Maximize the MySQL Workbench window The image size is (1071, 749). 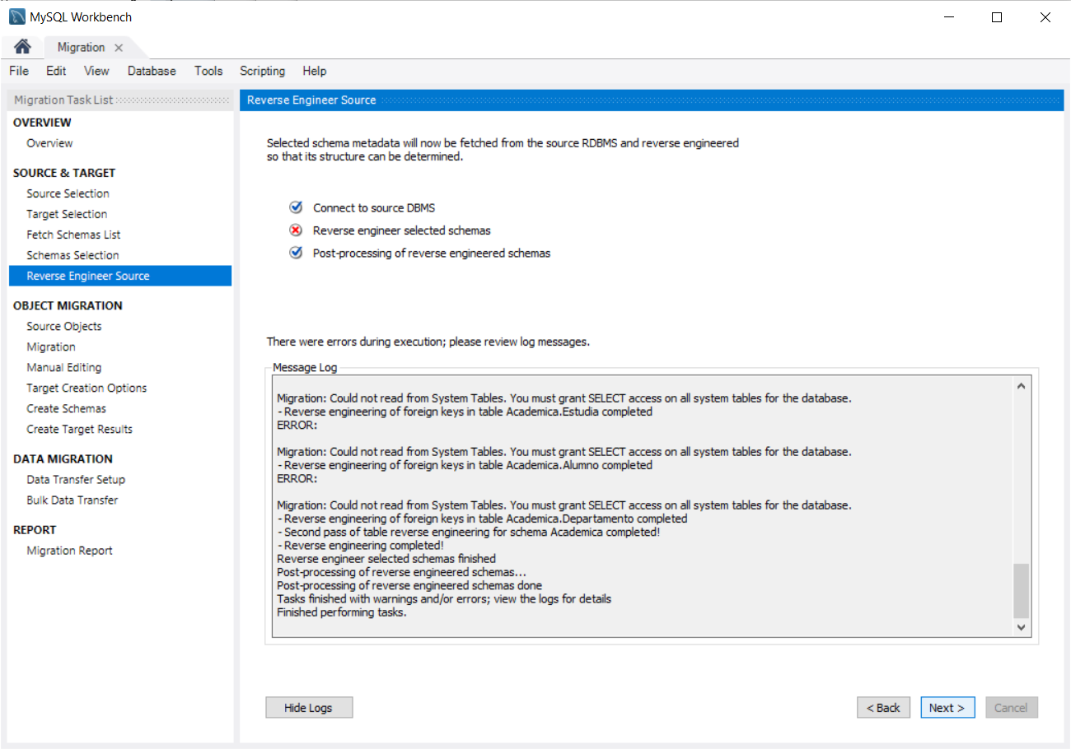point(997,16)
